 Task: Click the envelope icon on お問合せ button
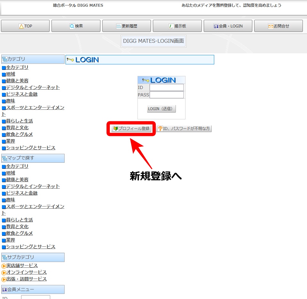click(271, 26)
